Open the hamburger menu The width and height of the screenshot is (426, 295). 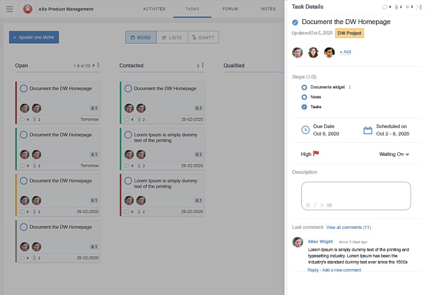[9, 9]
